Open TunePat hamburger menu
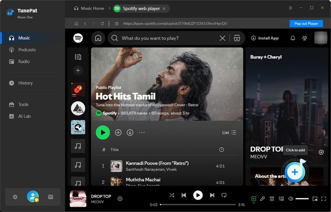The width and height of the screenshot is (331, 212). (x=290, y=8)
